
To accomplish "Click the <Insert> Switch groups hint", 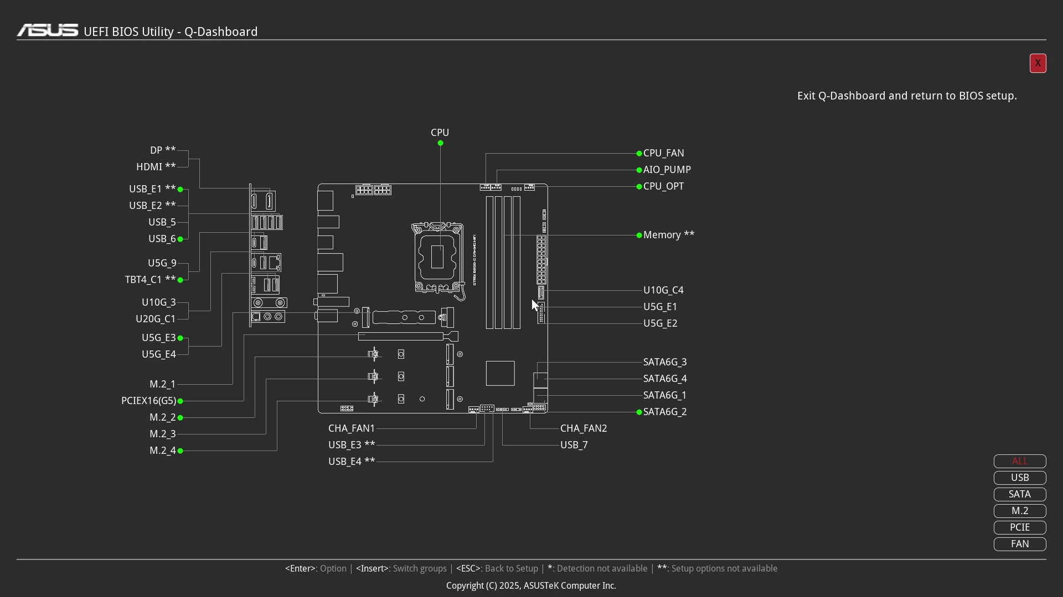I will pyautogui.click(x=401, y=568).
